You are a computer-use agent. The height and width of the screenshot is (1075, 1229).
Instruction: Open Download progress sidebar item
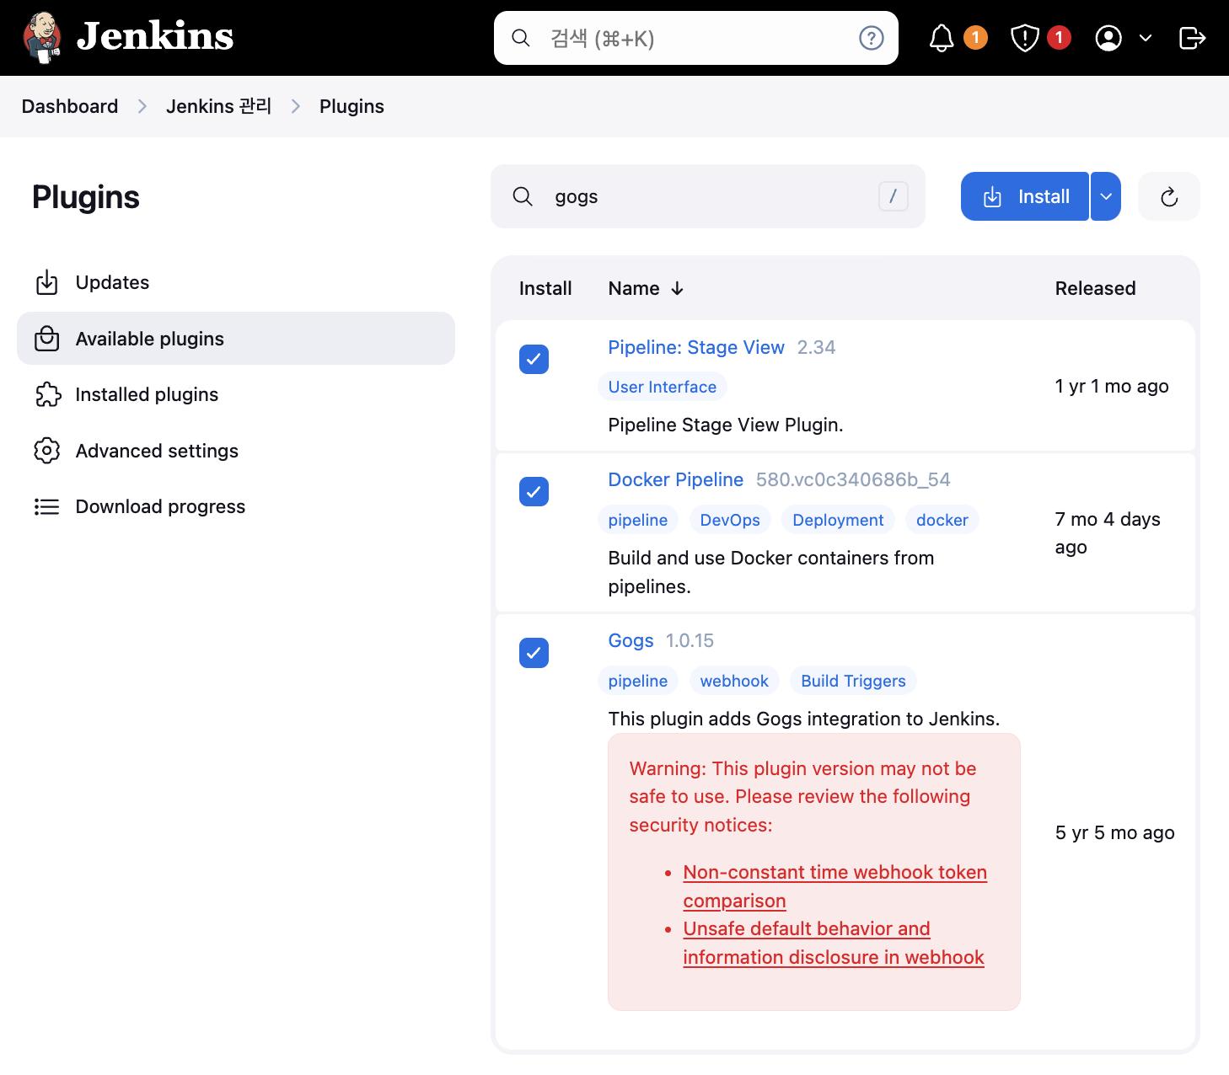pos(236,506)
